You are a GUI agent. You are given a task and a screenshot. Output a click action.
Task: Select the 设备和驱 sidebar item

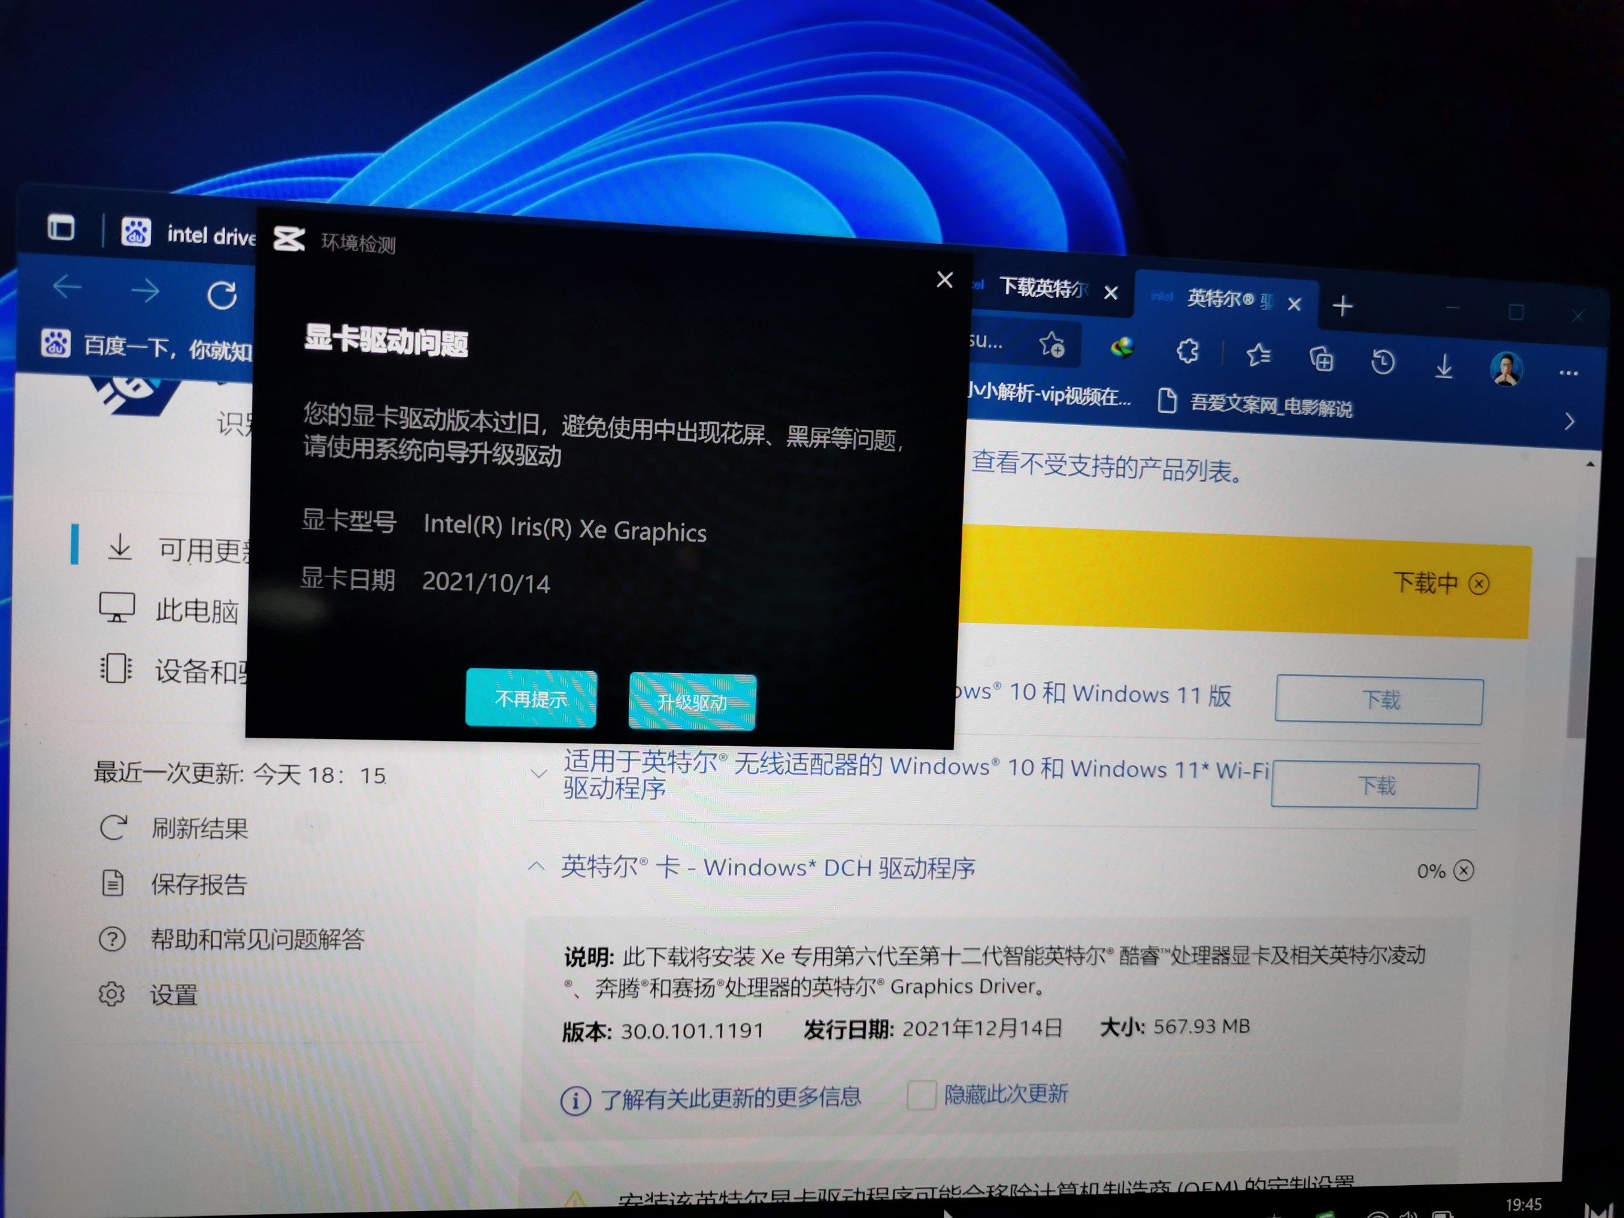click(x=174, y=671)
